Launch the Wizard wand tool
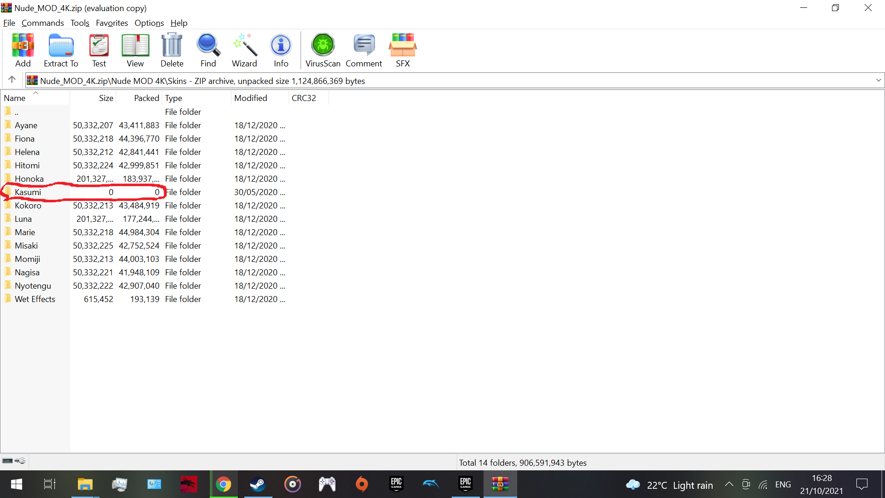885x498 pixels. click(244, 50)
